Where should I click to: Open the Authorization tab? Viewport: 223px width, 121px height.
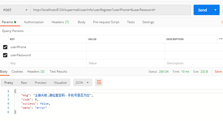[x=34, y=22]
